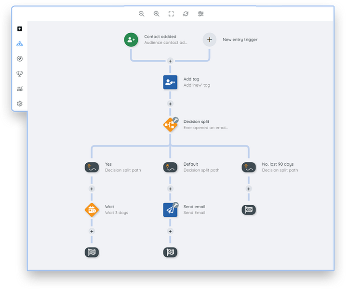The width and height of the screenshot is (346, 289).
Task: Click wrench badge on Send email node
Action: coord(175,205)
